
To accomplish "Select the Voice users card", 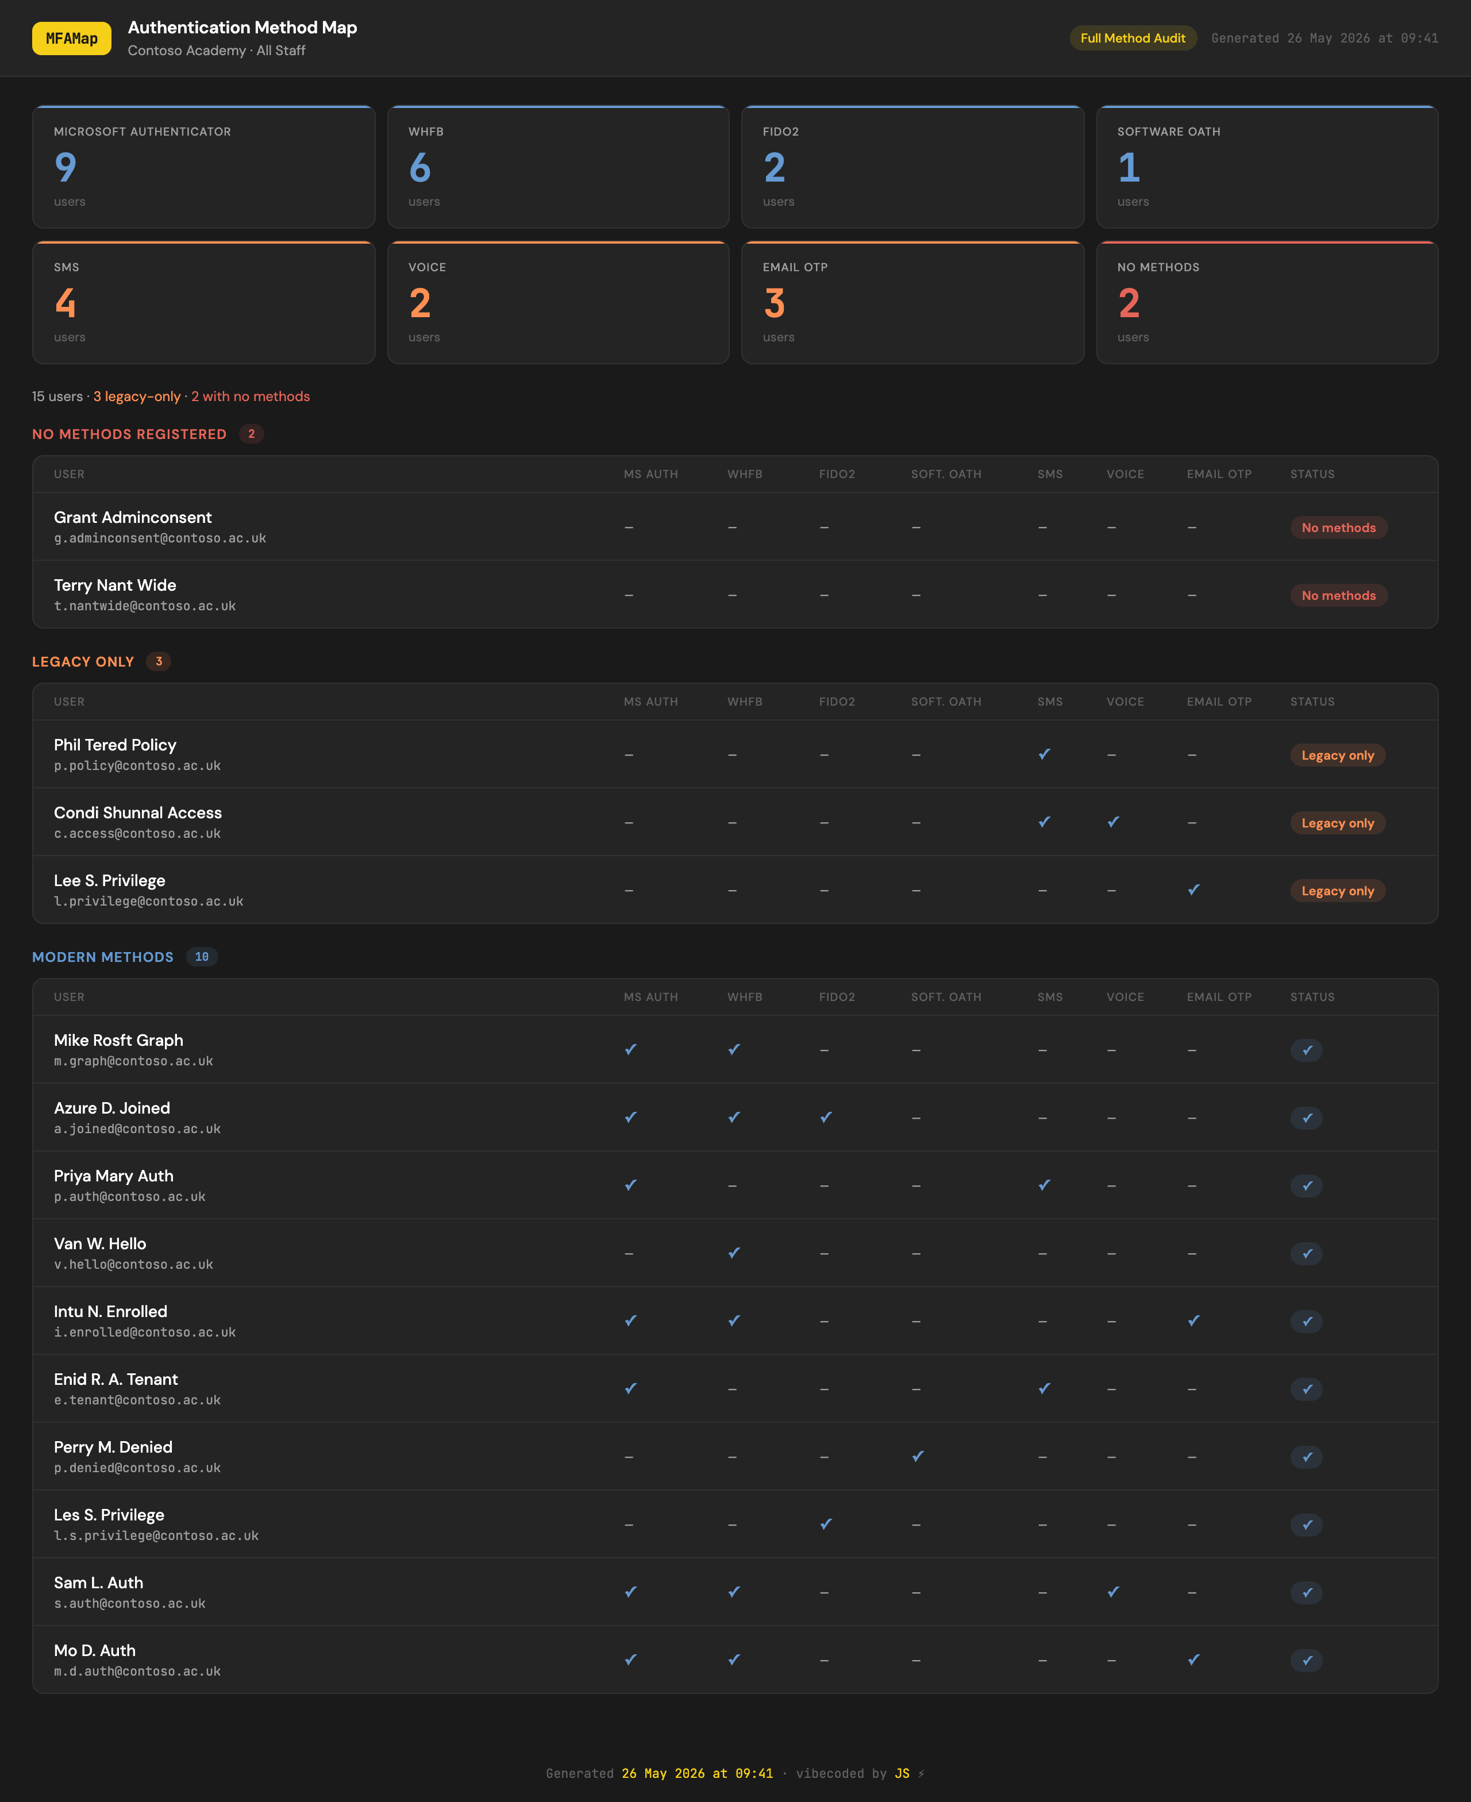I will click(559, 302).
